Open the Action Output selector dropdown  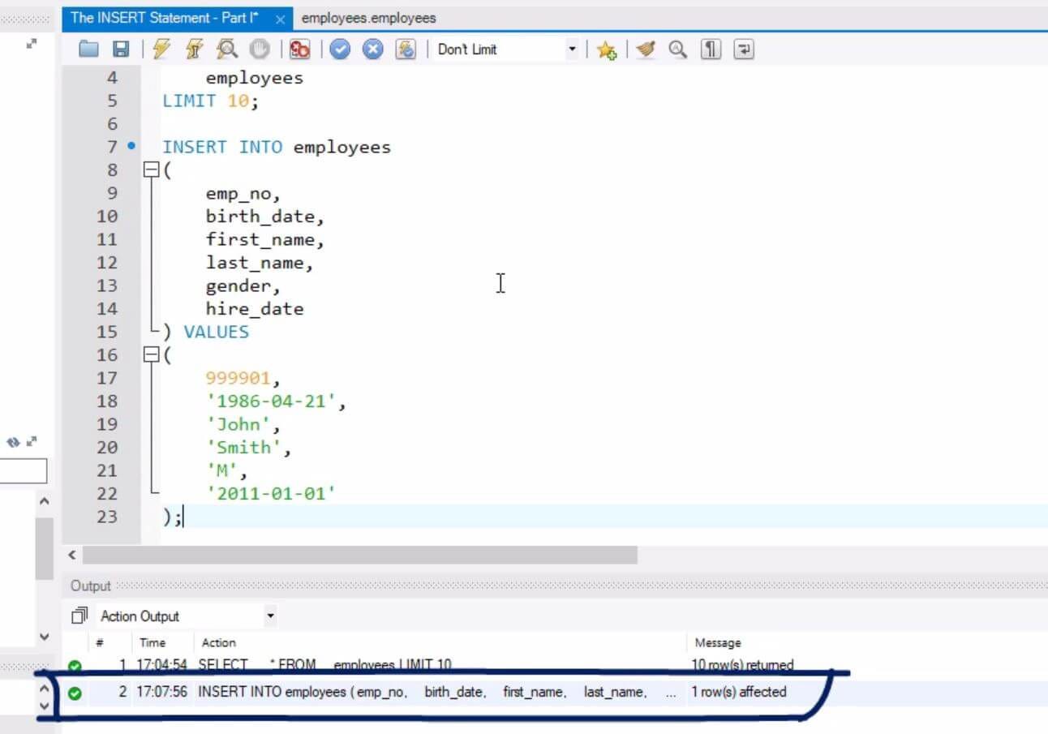pyautogui.click(x=270, y=616)
